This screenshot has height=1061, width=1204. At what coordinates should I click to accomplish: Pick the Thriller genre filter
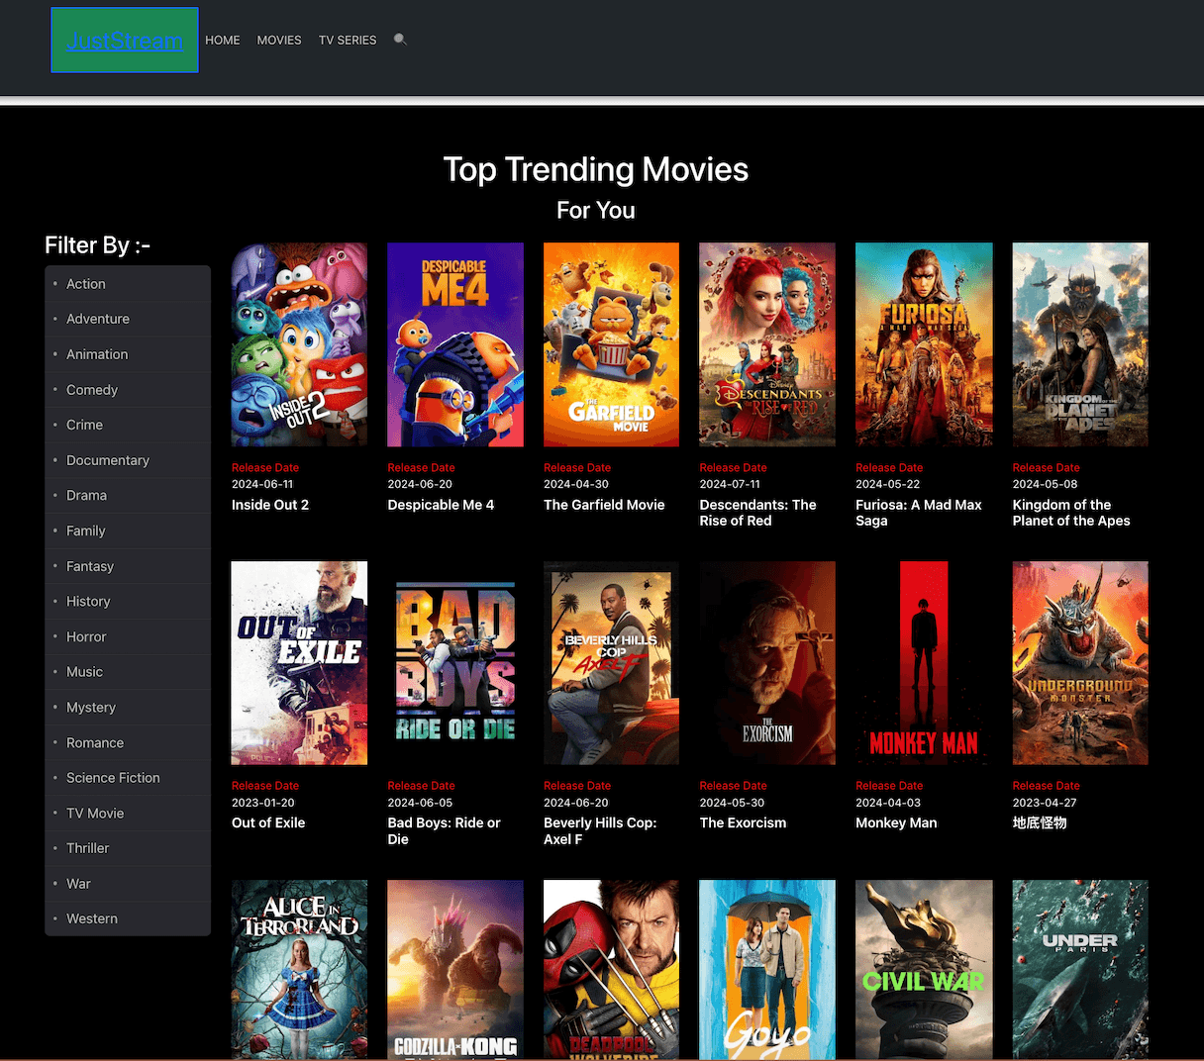128,848
